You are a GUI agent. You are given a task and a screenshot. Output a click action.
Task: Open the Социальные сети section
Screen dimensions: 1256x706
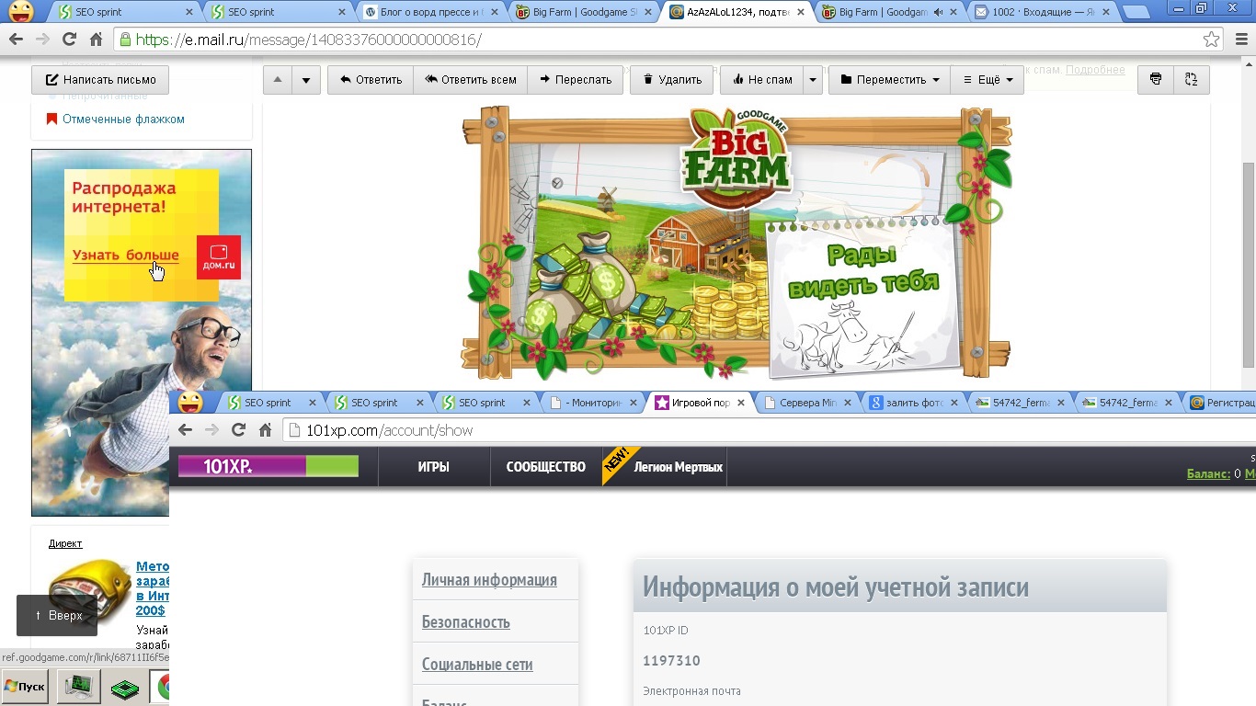click(477, 664)
